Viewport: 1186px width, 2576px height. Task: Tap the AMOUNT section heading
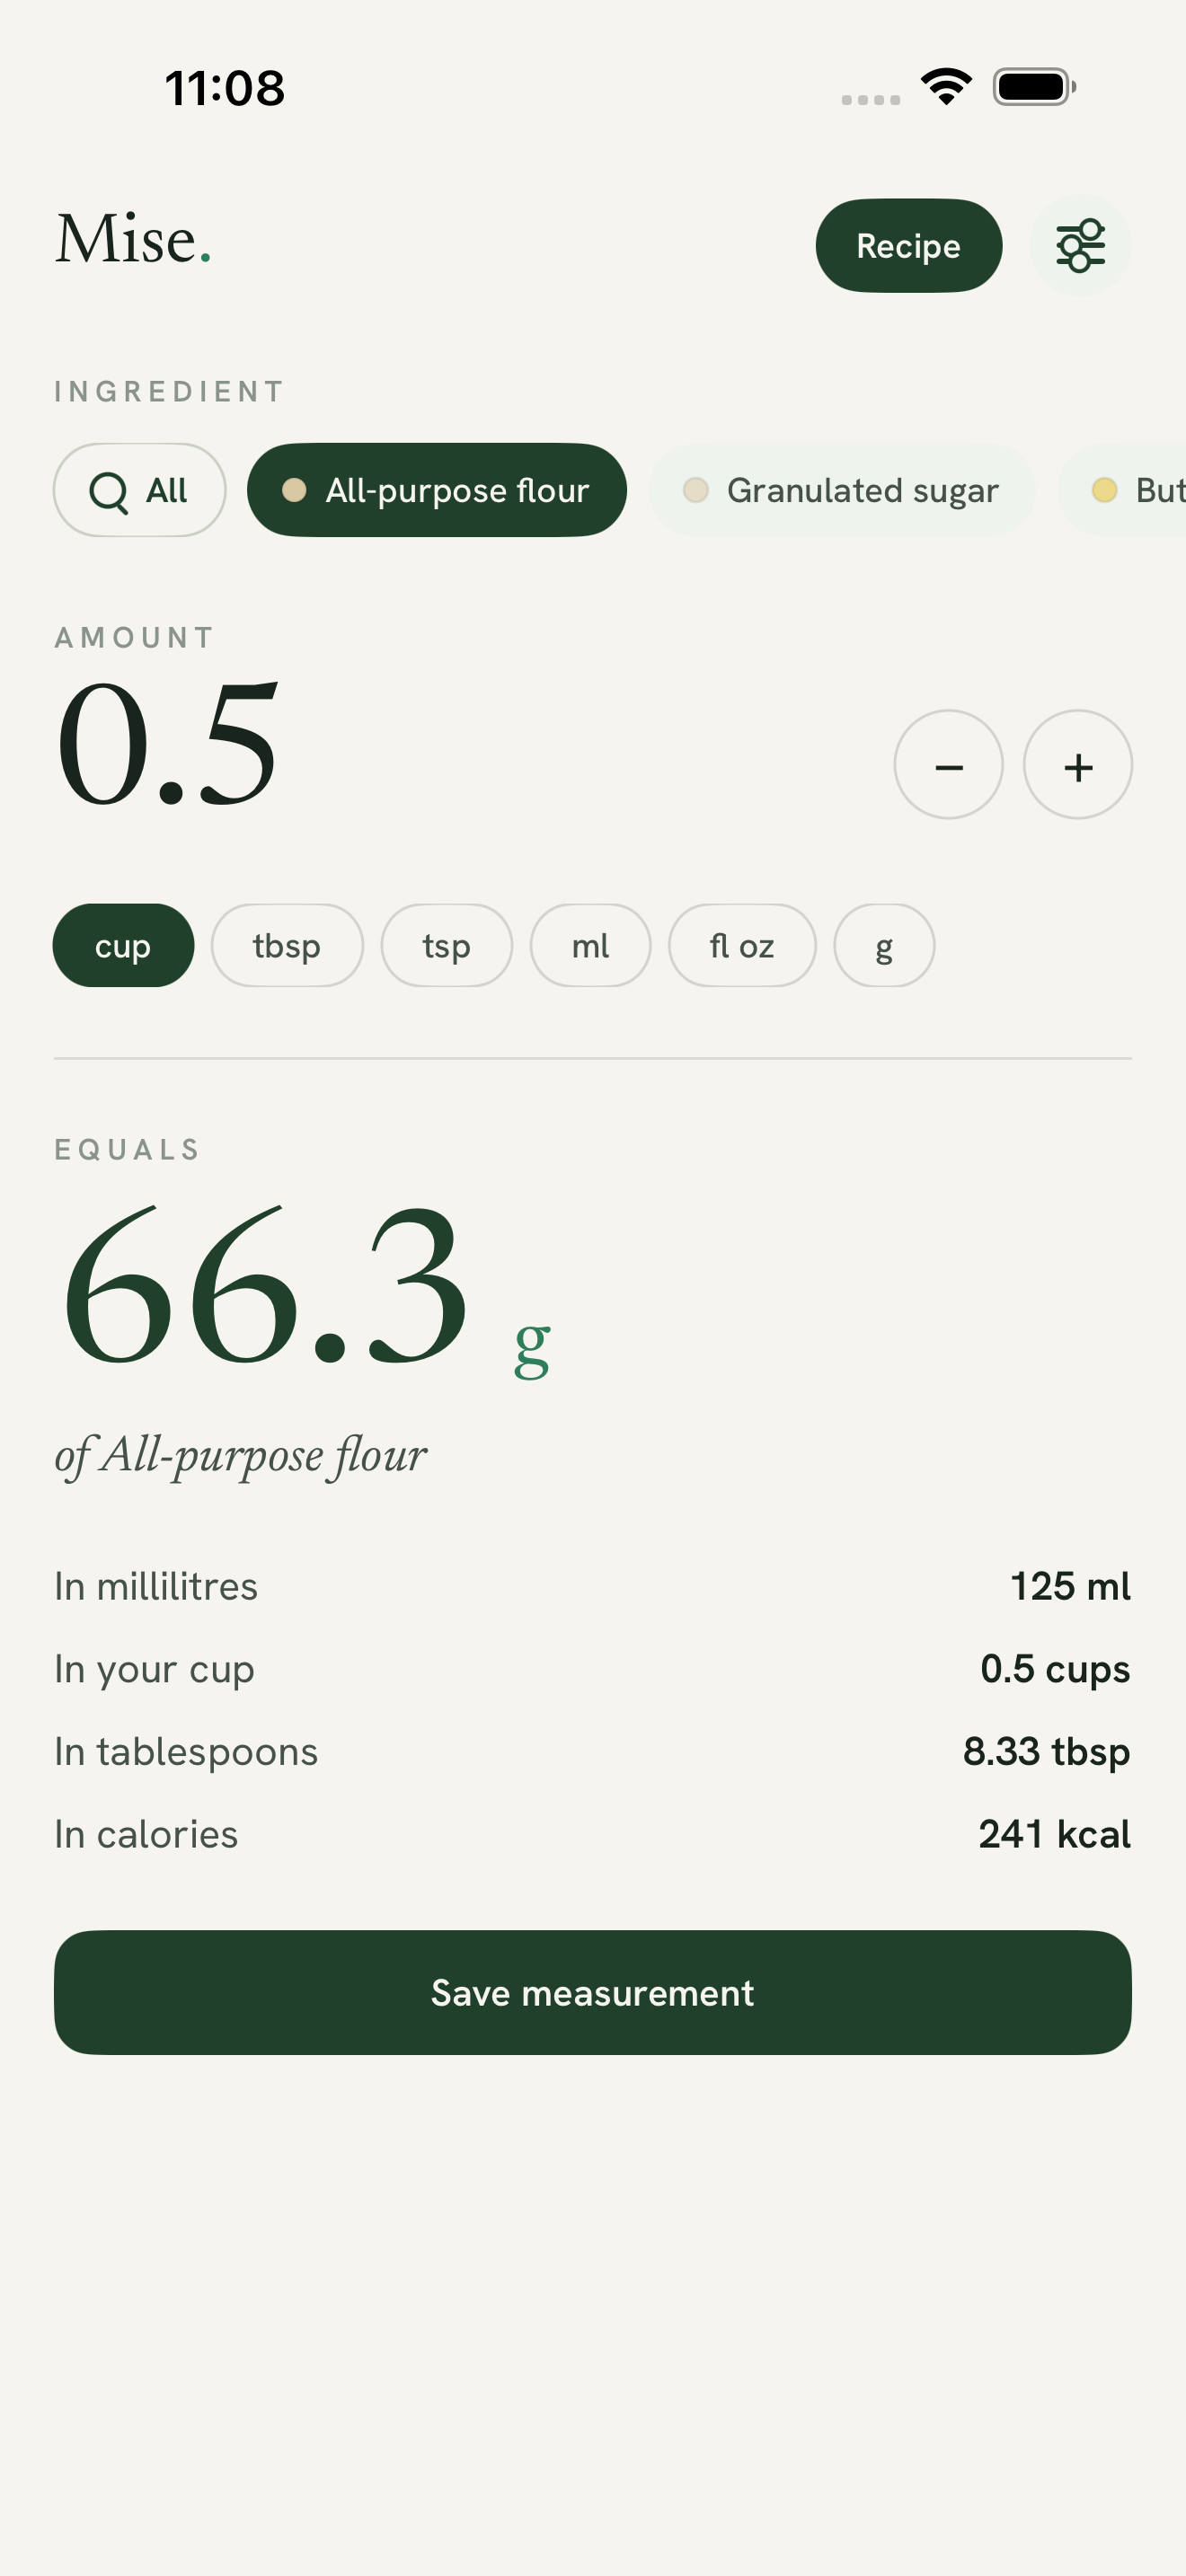[135, 637]
